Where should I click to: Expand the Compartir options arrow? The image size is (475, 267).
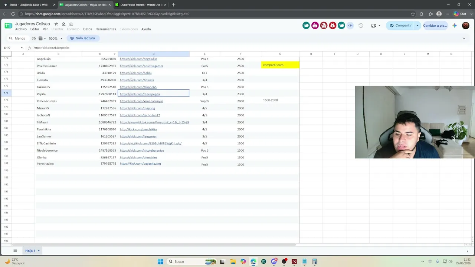[x=417, y=26]
